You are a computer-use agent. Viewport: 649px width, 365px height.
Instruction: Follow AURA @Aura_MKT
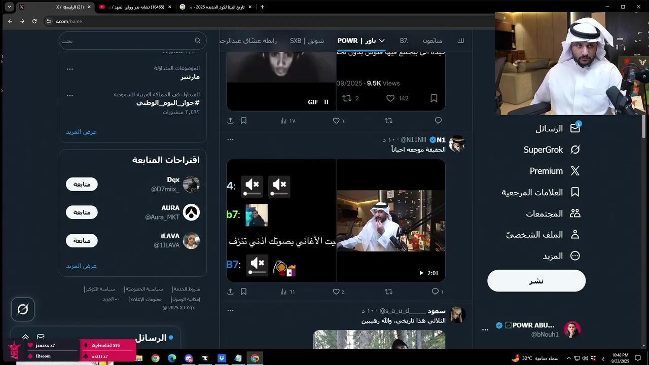click(x=82, y=212)
